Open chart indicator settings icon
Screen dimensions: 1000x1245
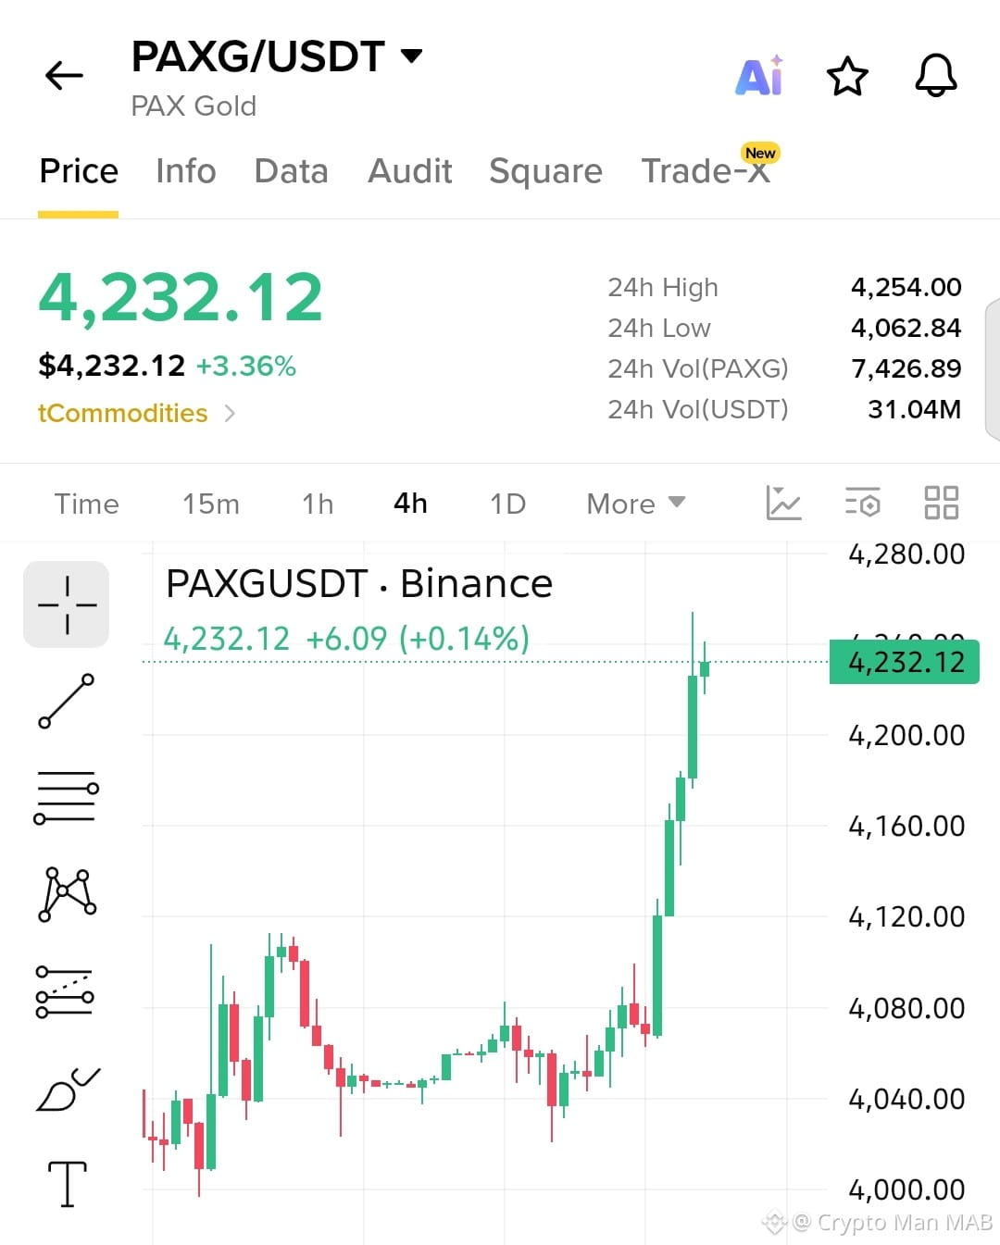(862, 503)
